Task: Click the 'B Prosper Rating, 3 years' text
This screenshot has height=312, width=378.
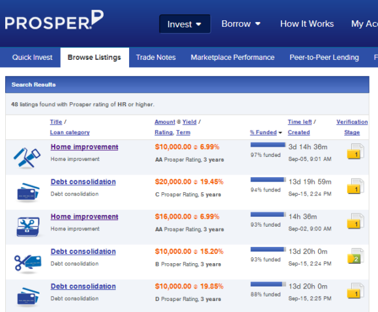Action: click(188, 264)
